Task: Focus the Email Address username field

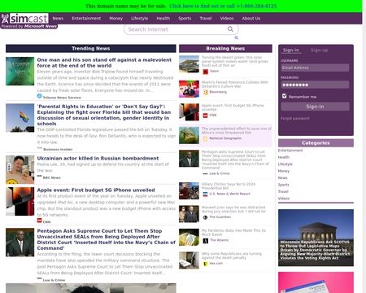Action: pos(315,68)
